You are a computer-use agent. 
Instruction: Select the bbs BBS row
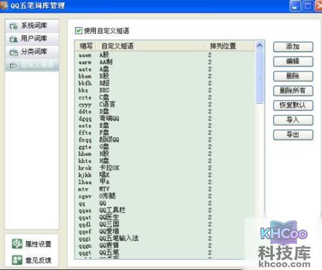click(165, 90)
